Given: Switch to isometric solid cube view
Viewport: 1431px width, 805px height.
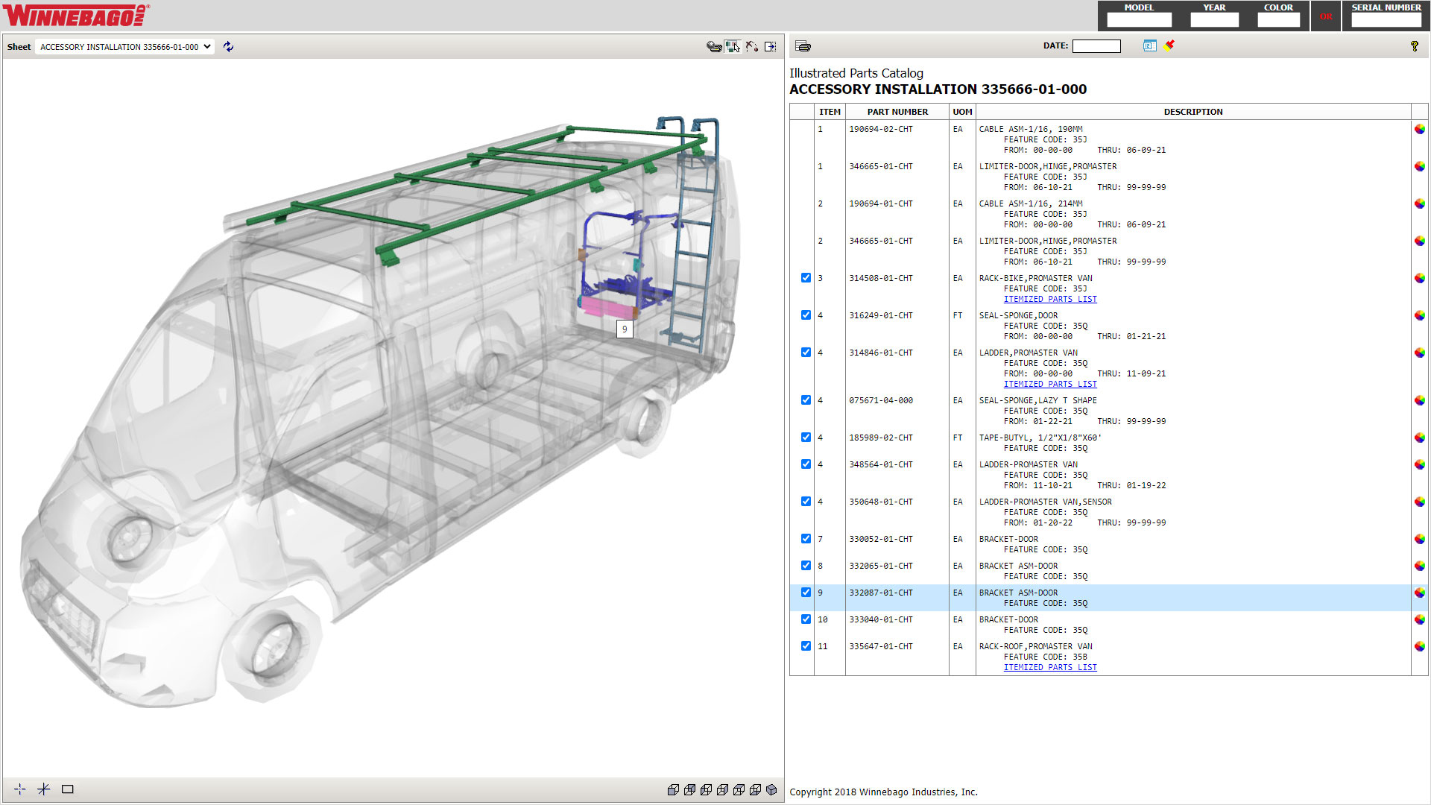Looking at the screenshot, I should click(771, 789).
